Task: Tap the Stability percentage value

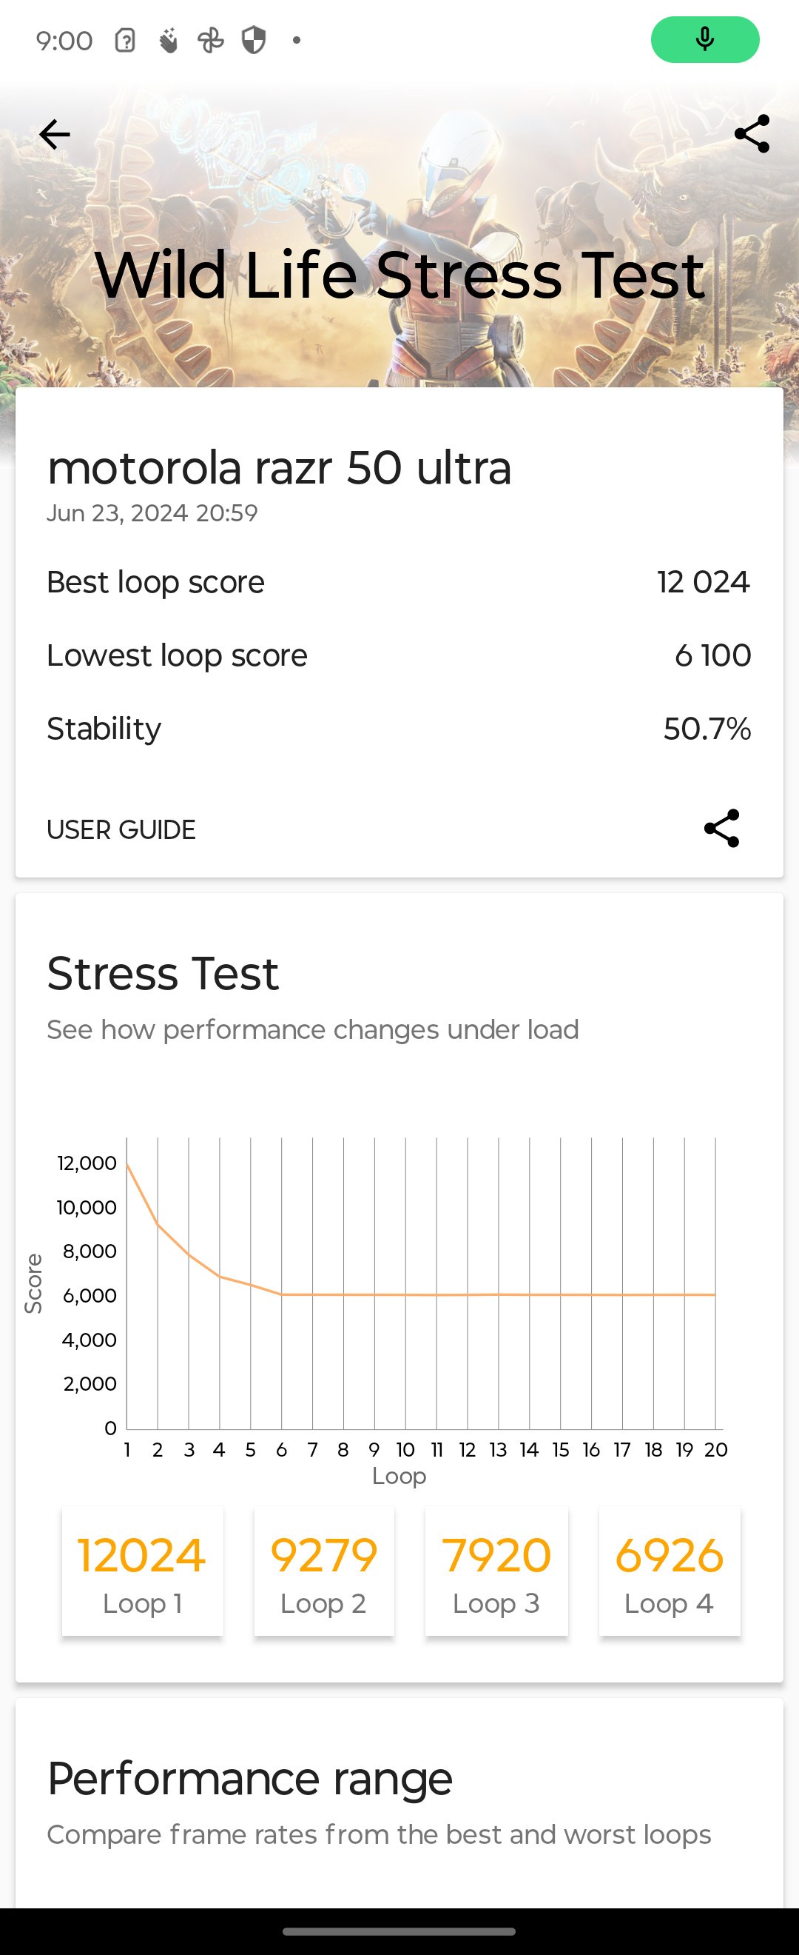Action: [707, 729]
